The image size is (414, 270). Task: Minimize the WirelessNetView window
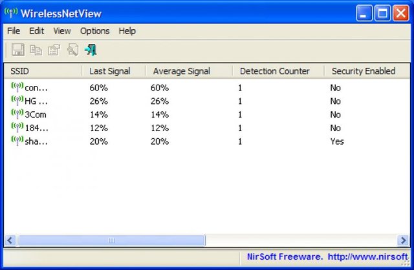364,13
